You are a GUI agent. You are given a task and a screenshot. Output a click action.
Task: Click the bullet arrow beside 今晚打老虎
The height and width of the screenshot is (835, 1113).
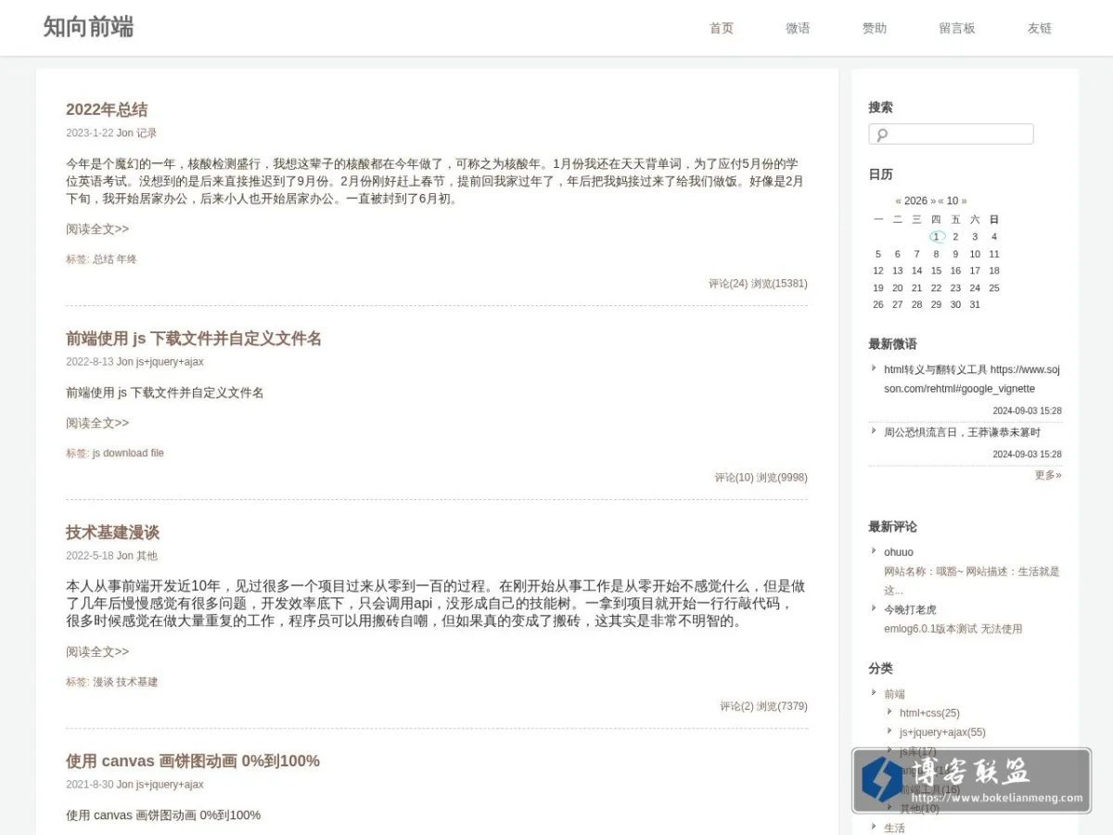click(874, 608)
